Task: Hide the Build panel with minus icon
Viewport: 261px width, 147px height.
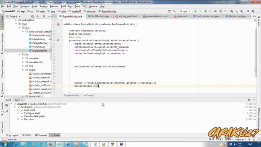Action: point(254,100)
